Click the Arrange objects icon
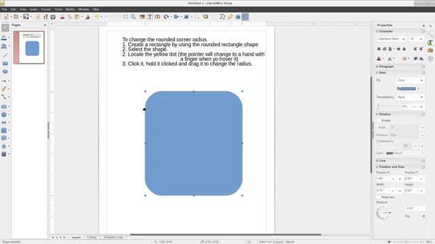The image size is (435, 244). click(x=186, y=17)
